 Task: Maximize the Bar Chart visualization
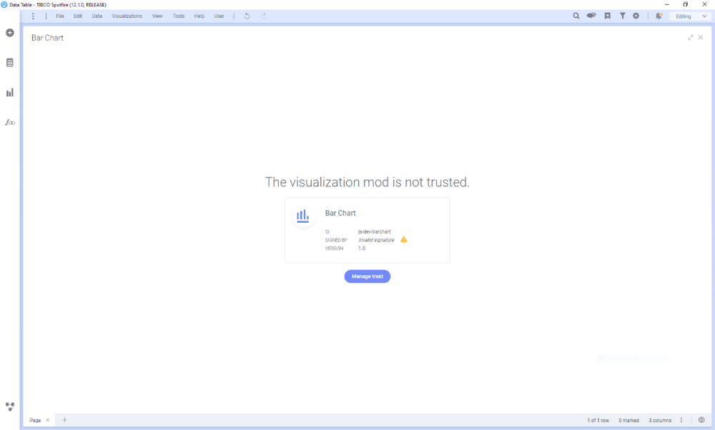click(x=691, y=38)
